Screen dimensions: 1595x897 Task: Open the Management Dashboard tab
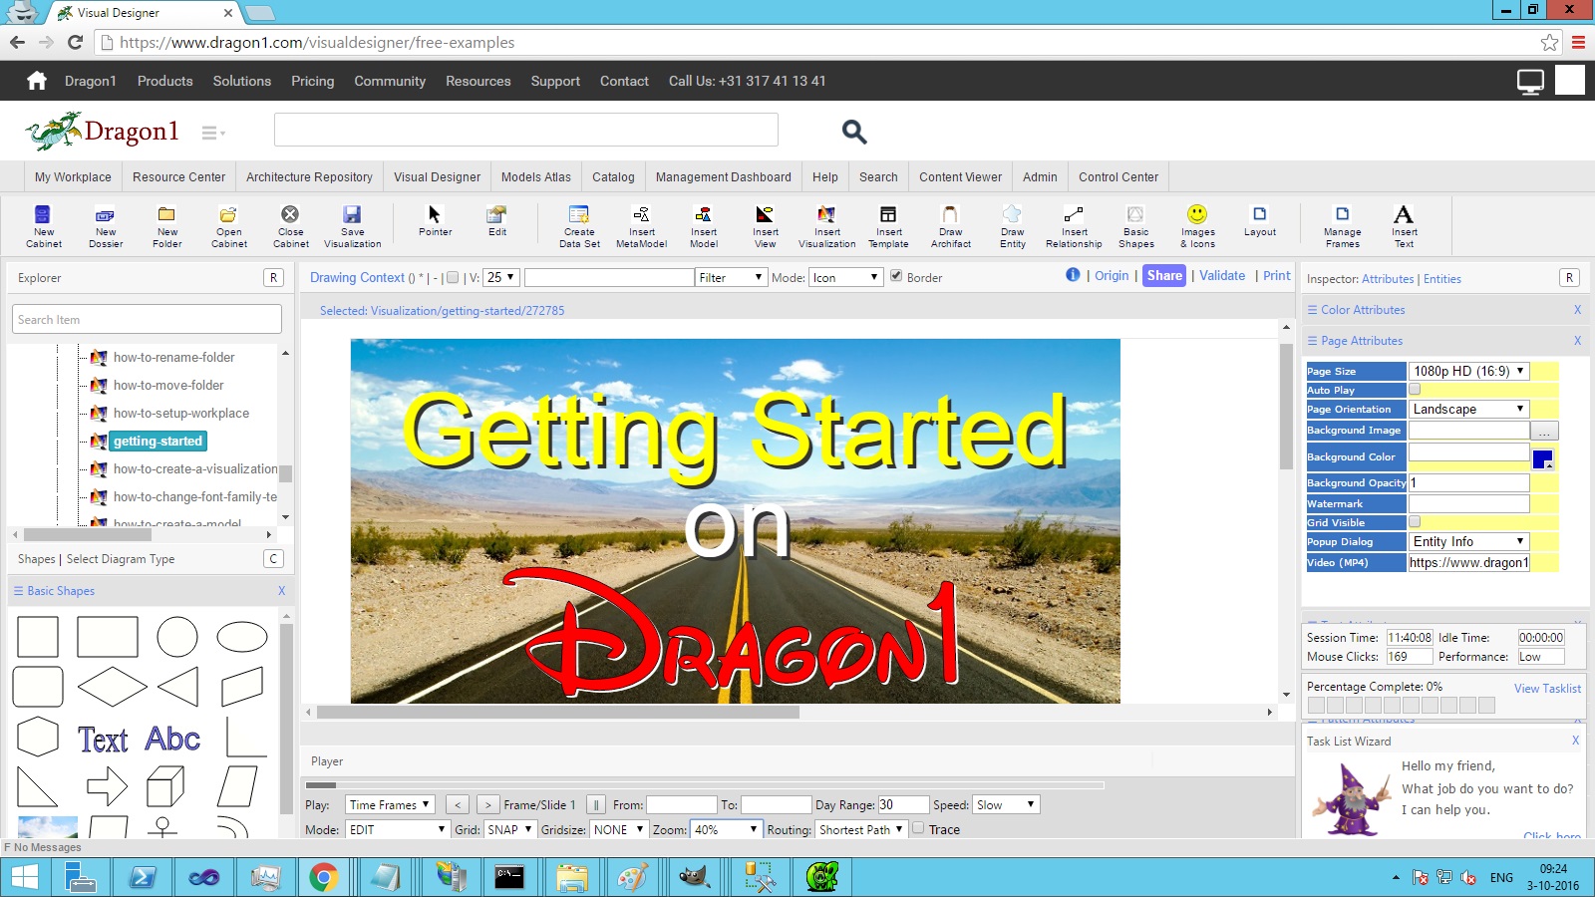point(724,176)
